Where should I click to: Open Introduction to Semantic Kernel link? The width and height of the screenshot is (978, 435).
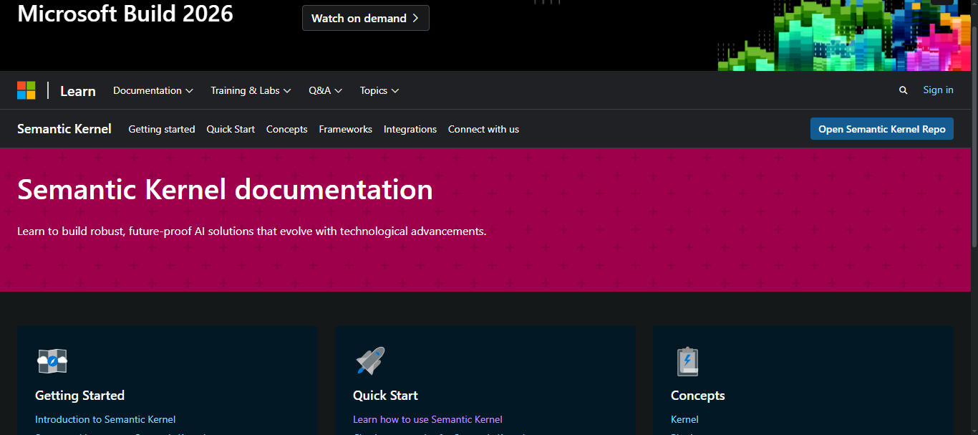pos(105,419)
